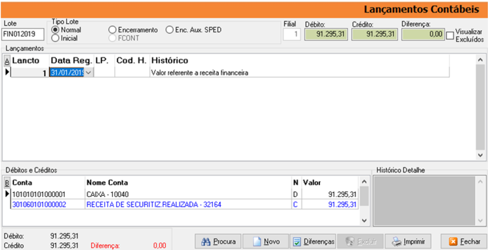The height and width of the screenshot is (250, 488).
Task: Click the Conta column header
Action: [48, 182]
